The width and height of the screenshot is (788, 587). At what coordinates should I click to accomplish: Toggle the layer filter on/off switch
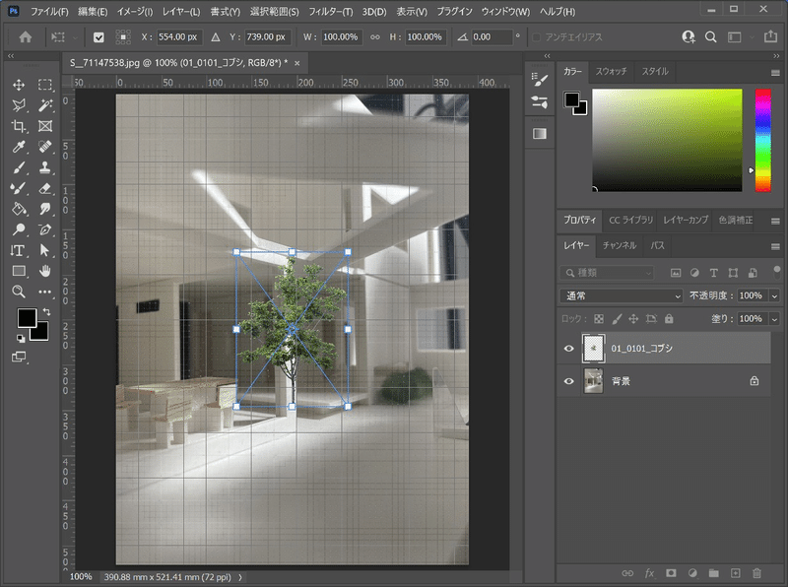pos(777,273)
